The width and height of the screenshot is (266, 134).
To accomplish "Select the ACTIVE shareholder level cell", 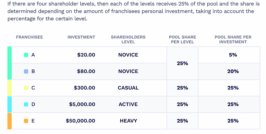I will (128, 104).
